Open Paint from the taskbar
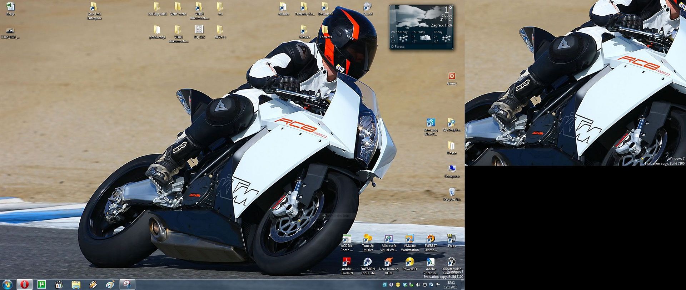Screen dimensions: 686x290 coord(110,284)
